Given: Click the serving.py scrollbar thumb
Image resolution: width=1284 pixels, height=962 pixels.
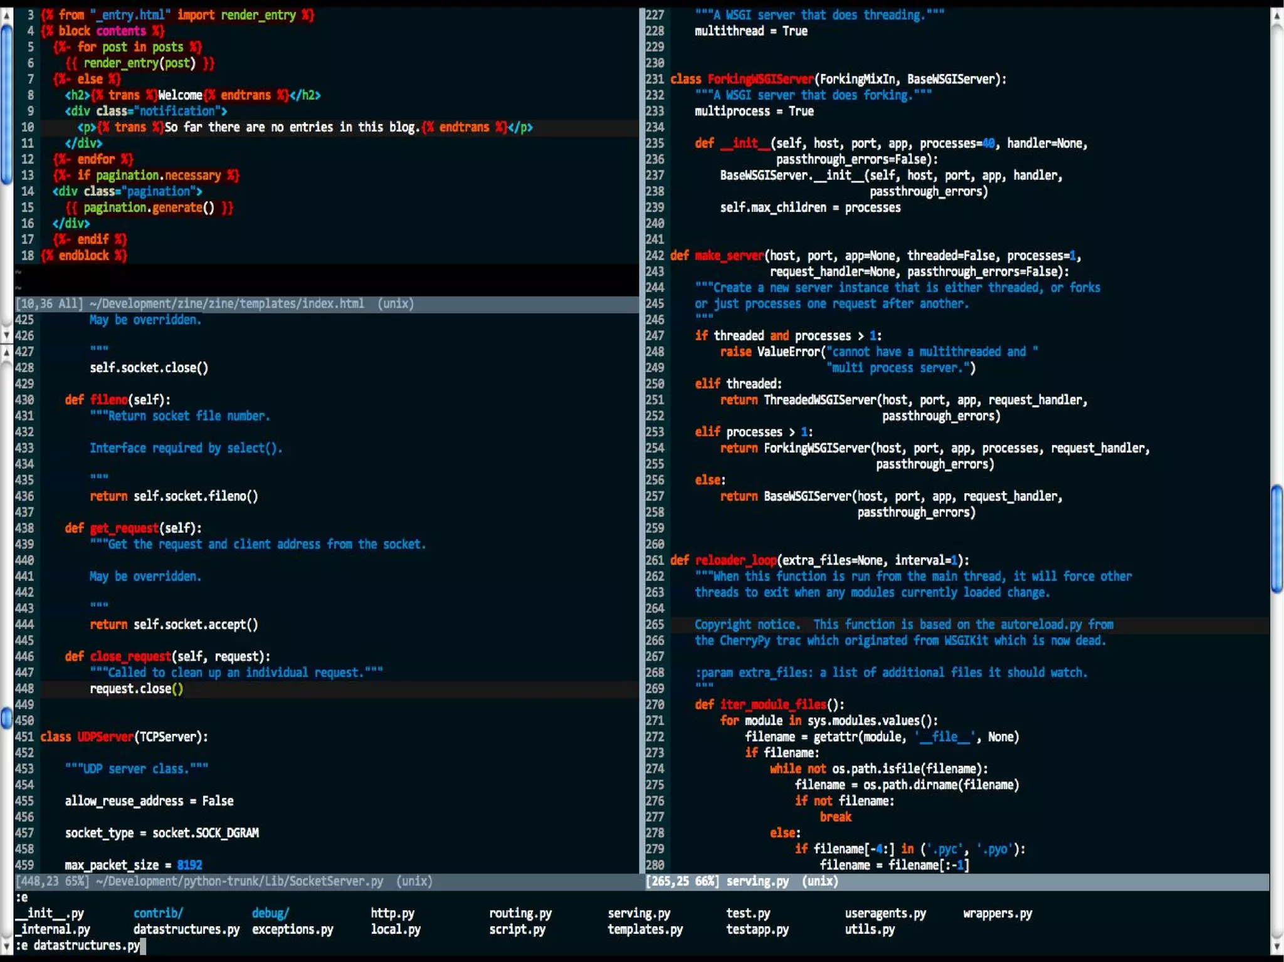Looking at the screenshot, I should [x=1276, y=539].
